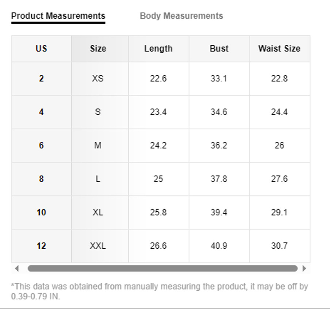Click the 33.1 bust value
The height and width of the screenshot is (309, 330).
[x=219, y=79]
